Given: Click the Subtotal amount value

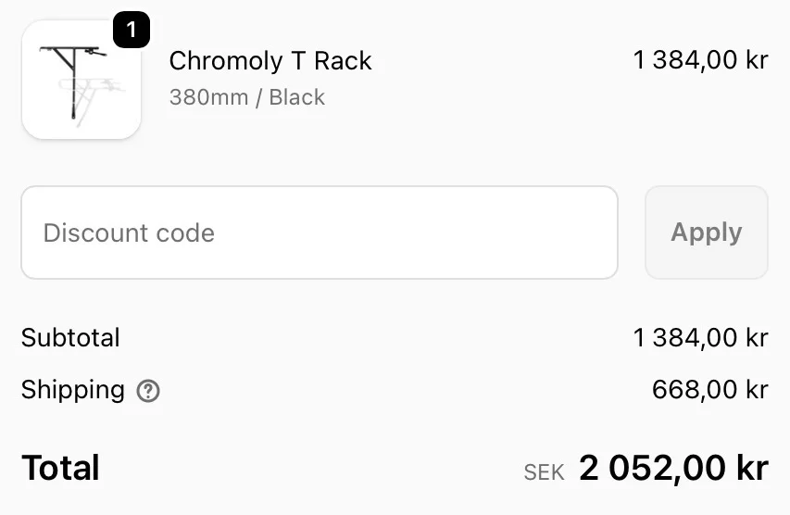Looking at the screenshot, I should coord(700,338).
